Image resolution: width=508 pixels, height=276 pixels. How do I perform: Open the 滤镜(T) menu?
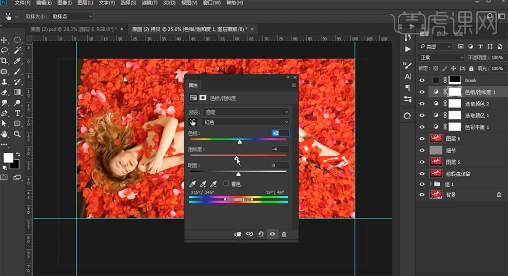149,3
